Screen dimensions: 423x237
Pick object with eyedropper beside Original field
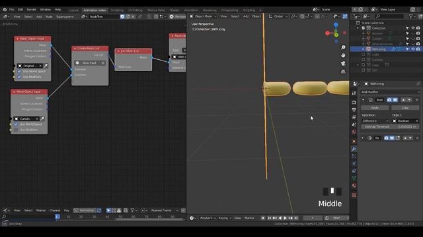[46, 66]
